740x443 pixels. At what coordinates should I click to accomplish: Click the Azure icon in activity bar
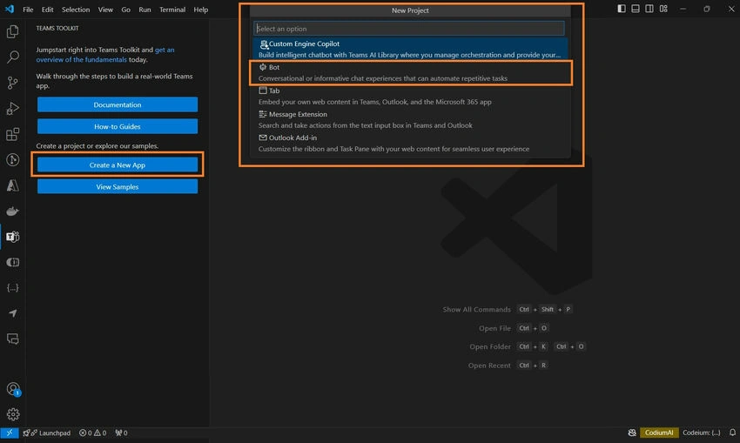coord(13,185)
